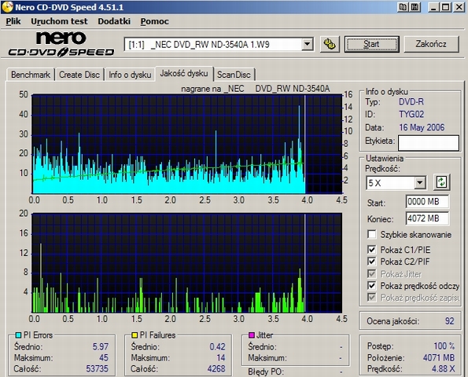Click the yellow PI Failures legend swatch
The height and width of the screenshot is (377, 468).
coord(135,335)
